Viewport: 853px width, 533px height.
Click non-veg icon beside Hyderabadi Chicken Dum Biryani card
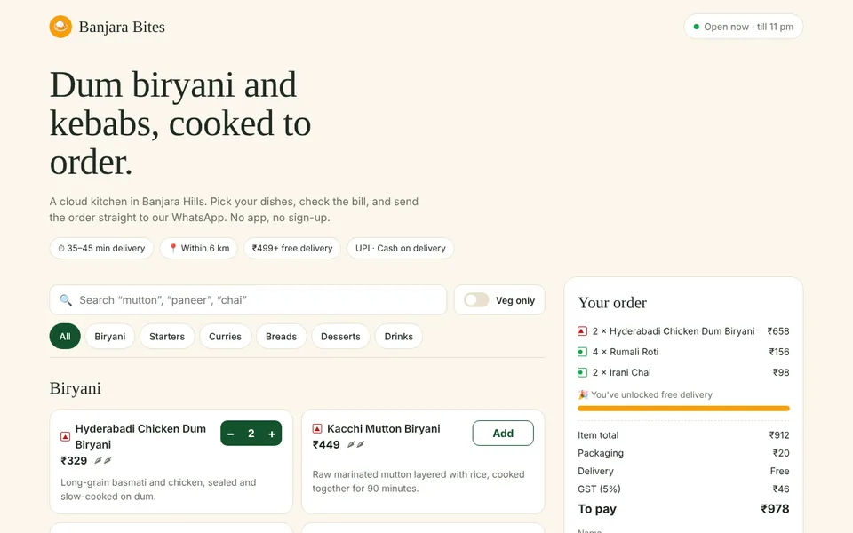pos(65,436)
